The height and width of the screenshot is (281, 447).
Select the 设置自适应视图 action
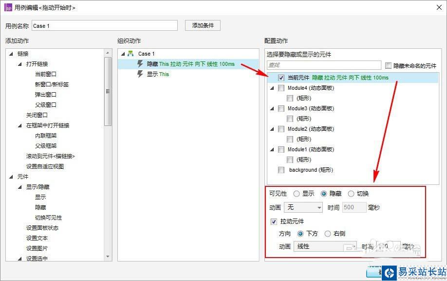pos(45,166)
